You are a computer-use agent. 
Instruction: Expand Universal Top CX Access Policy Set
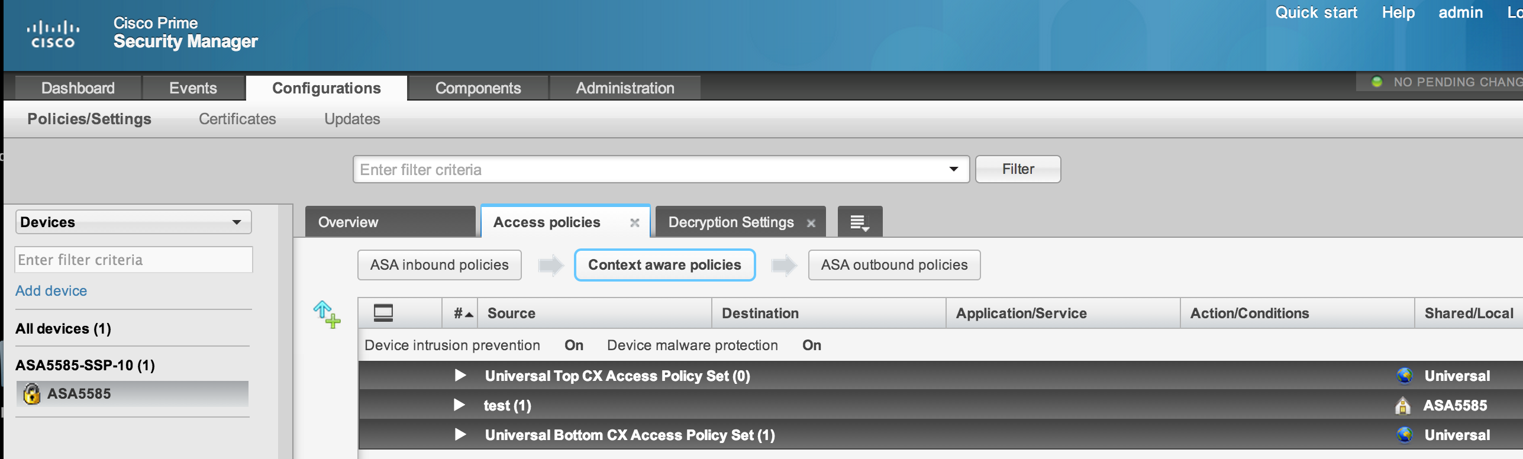click(460, 376)
